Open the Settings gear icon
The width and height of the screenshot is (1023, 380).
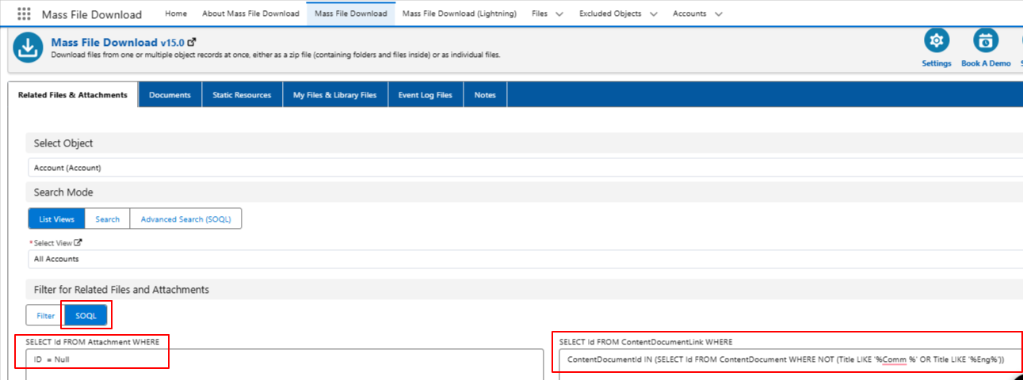[x=937, y=40]
